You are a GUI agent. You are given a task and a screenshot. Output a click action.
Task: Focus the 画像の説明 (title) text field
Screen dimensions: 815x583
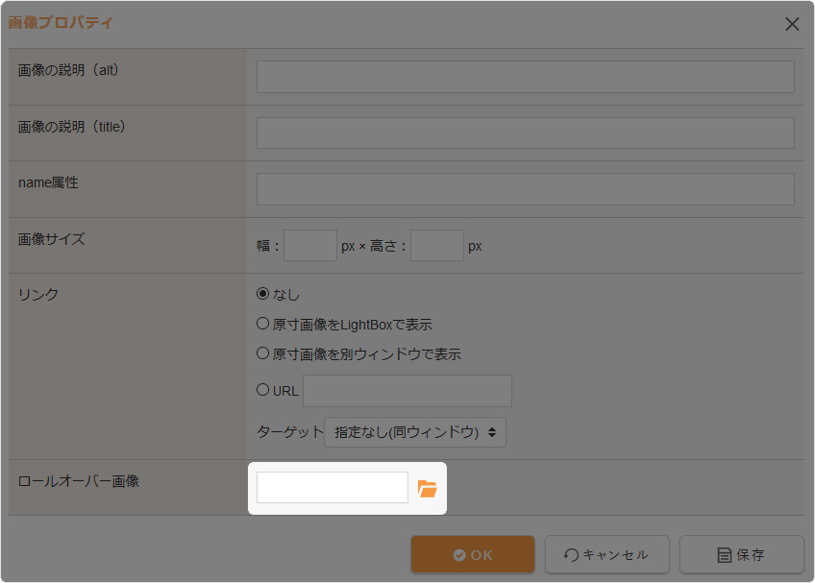tap(525, 133)
